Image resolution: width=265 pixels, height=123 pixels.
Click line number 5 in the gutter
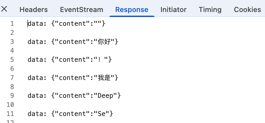pos(12,60)
